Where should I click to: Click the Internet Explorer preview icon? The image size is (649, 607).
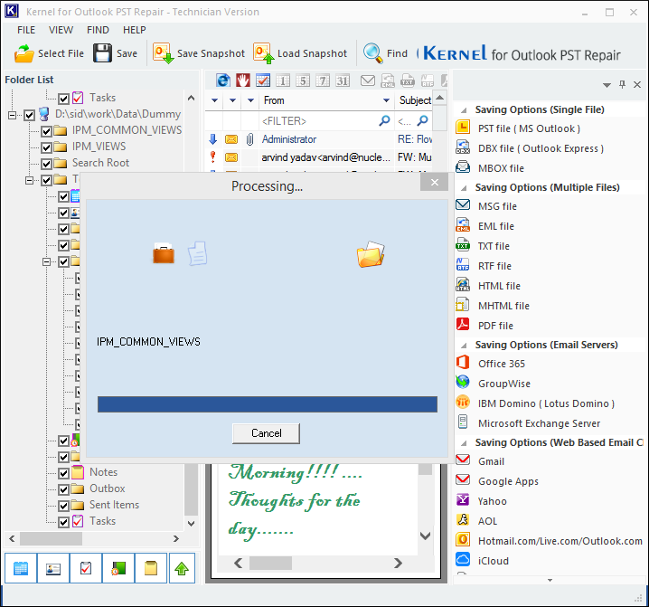tap(223, 81)
